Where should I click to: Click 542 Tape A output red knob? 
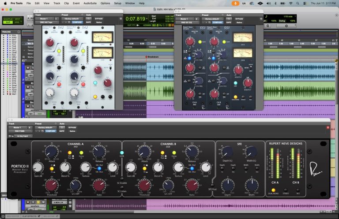click(98, 70)
